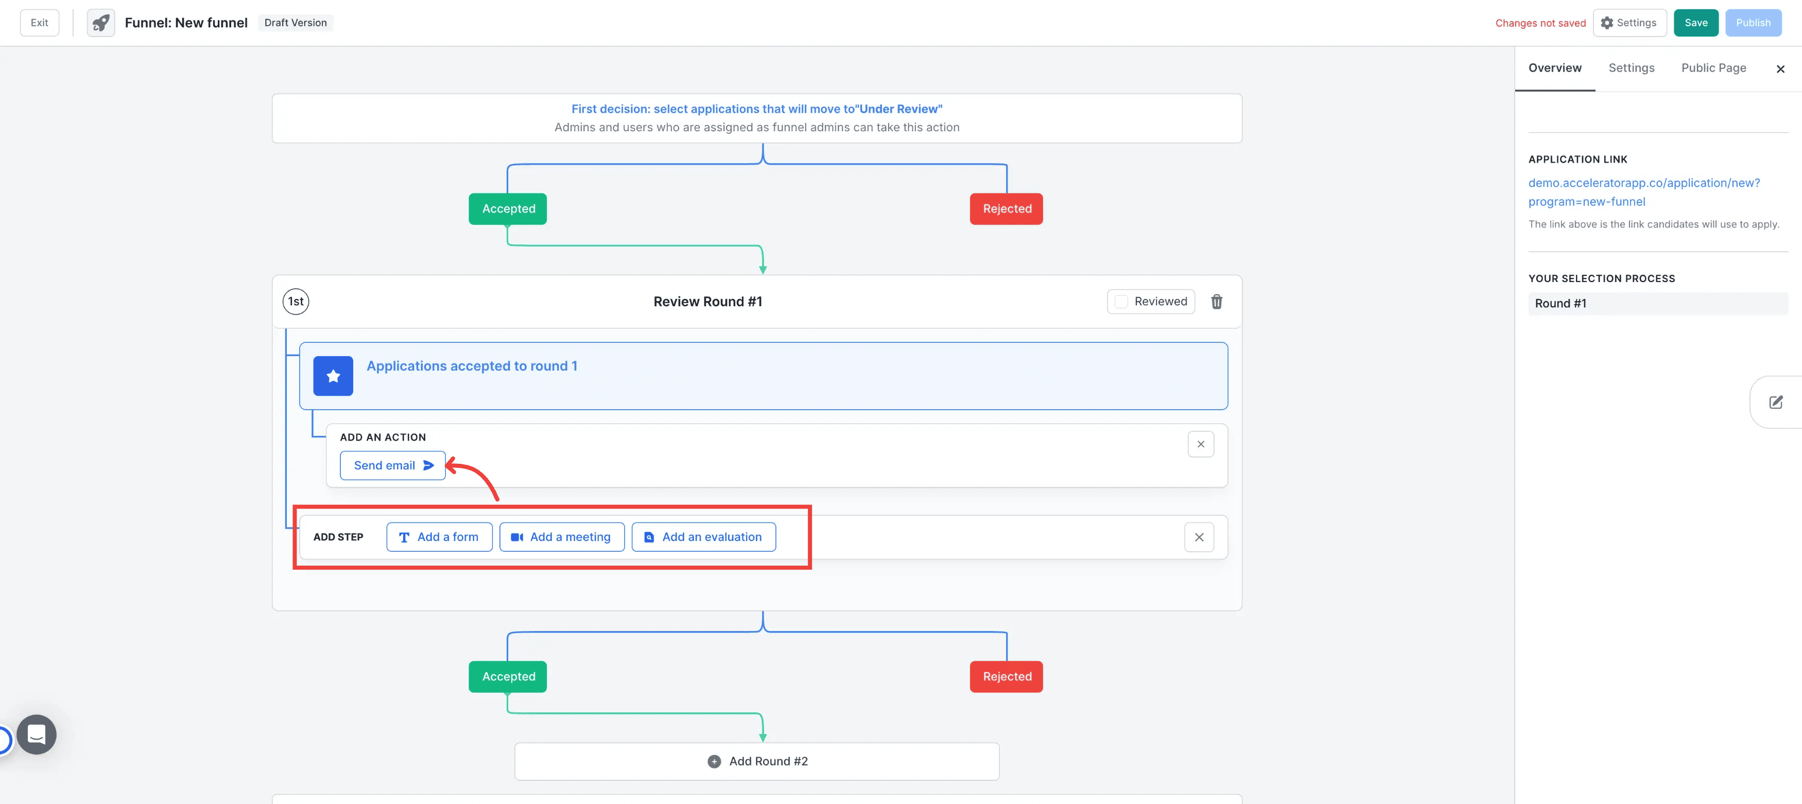Switch to the Settings tab in the side panel
The height and width of the screenshot is (804, 1802).
(x=1631, y=68)
